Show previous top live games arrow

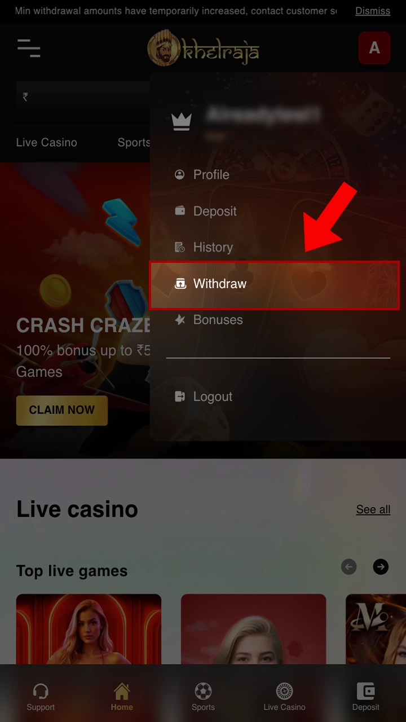pos(349,567)
